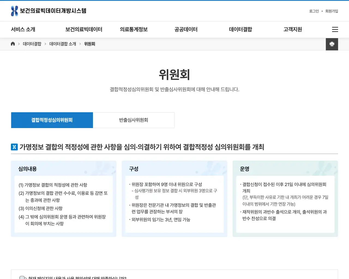The height and width of the screenshot is (279, 349).
Task: Click the 보건의료빅데이터개방시스템 logo
Action: click(x=49, y=11)
